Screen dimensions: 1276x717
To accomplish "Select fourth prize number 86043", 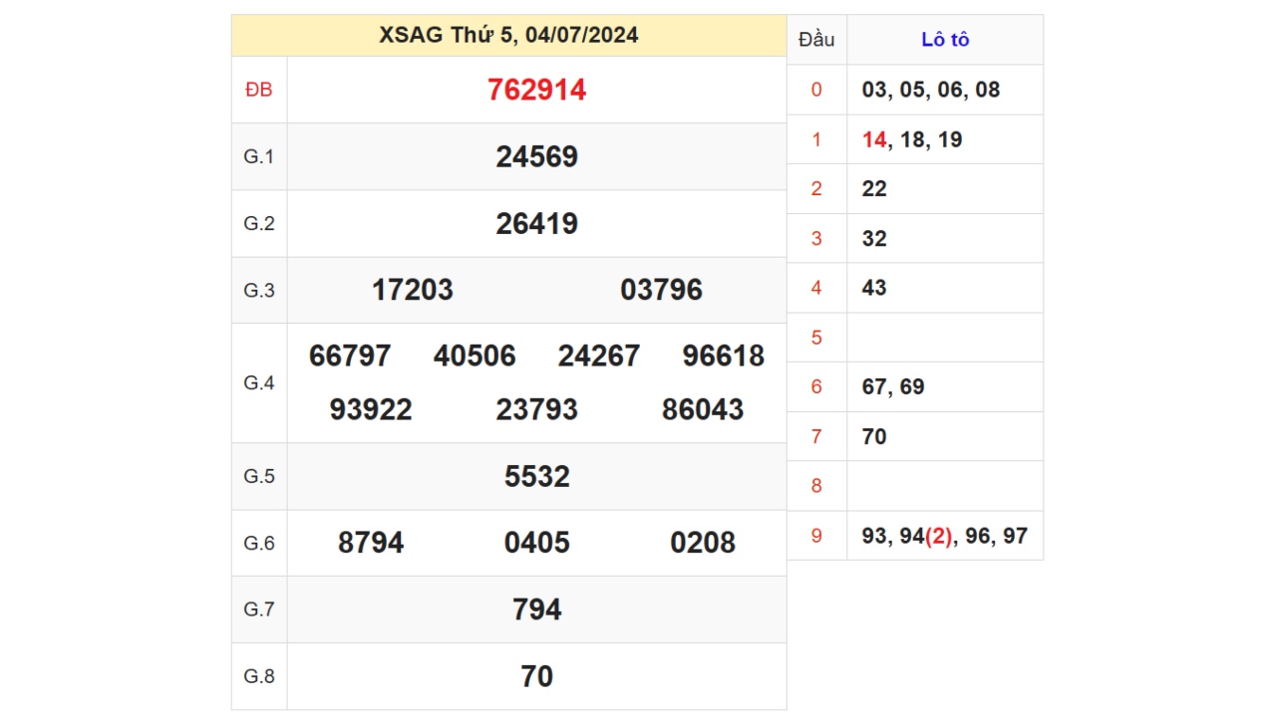I will click(x=703, y=409).
